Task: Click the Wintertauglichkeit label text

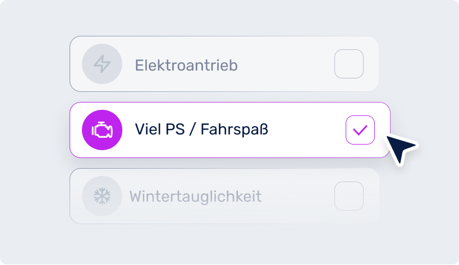Action: coord(195,197)
